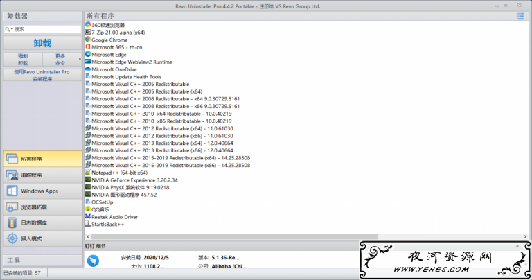Click the scroll right arrow
The width and height of the screenshot is (532, 280).
click(x=525, y=236)
